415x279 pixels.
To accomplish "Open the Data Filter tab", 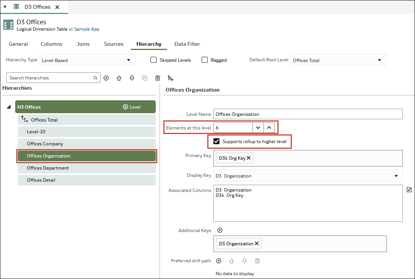I will pos(187,44).
